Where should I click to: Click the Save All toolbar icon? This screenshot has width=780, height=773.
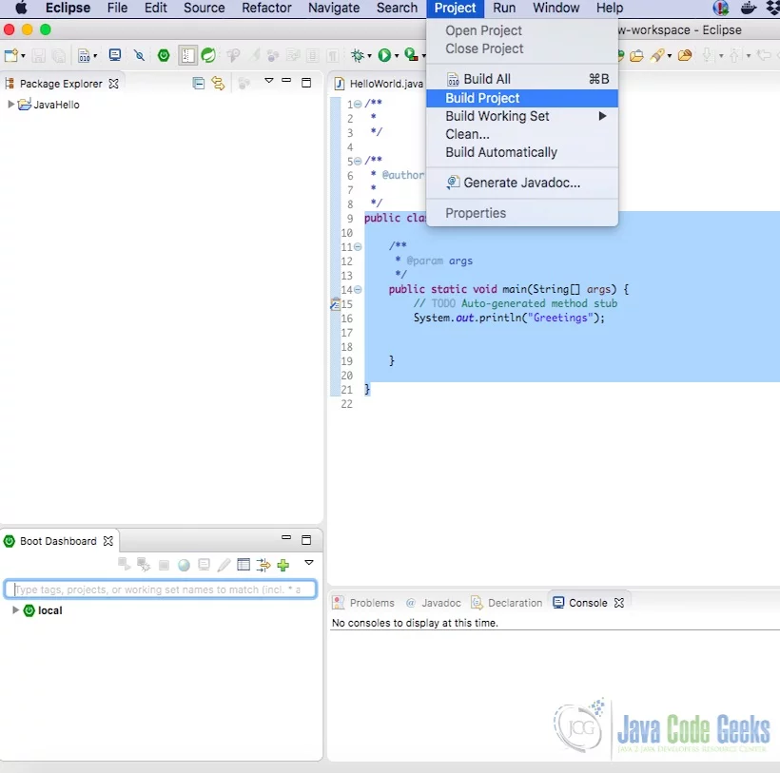59,55
